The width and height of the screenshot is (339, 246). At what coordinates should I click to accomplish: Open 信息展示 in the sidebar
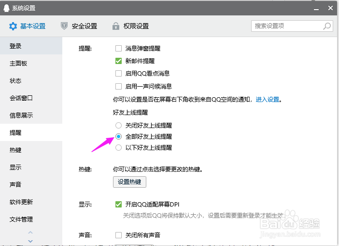tap(31, 116)
